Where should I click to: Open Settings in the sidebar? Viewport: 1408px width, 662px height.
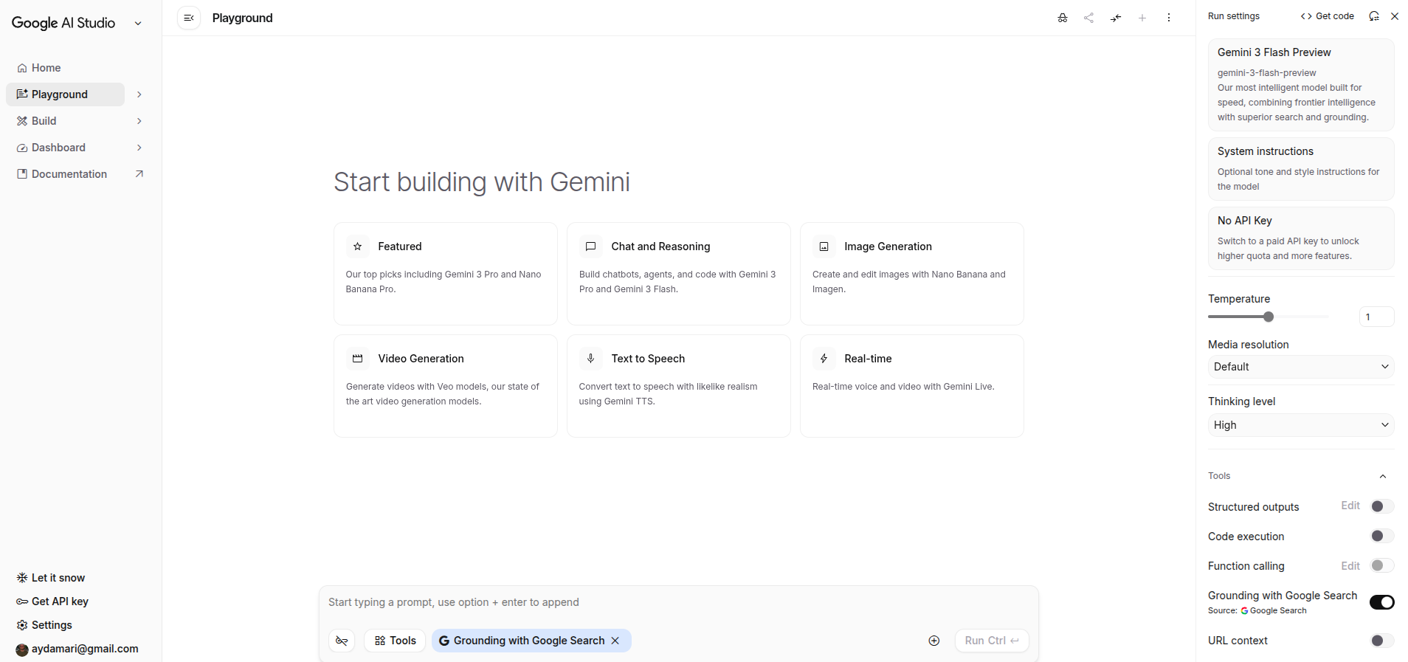44,625
